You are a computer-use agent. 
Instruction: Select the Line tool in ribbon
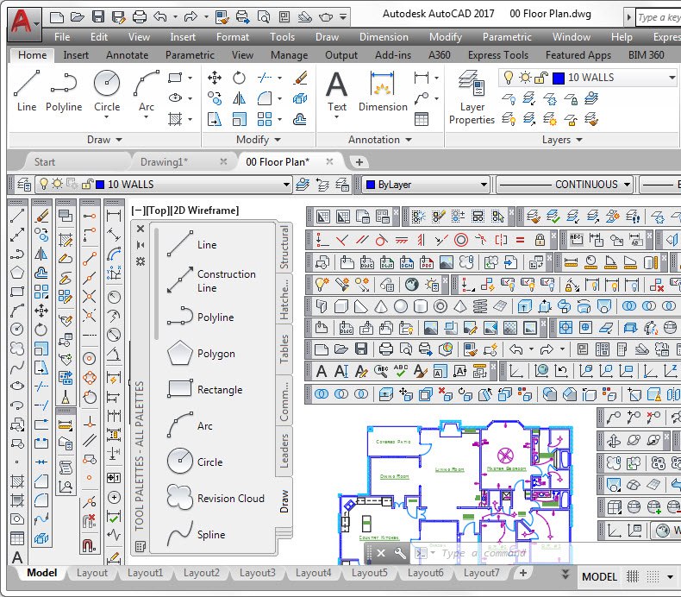27,91
